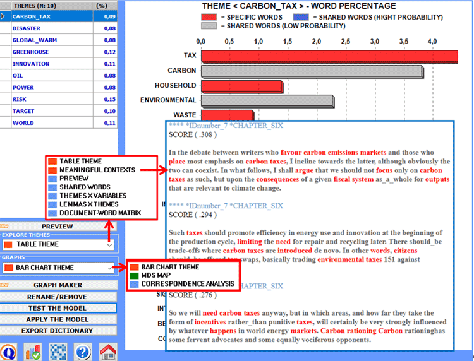This screenshot has width=474, height=361.
Task: Click the 0,09 percentage cell for CARBON_TAX
Action: tap(105, 16)
